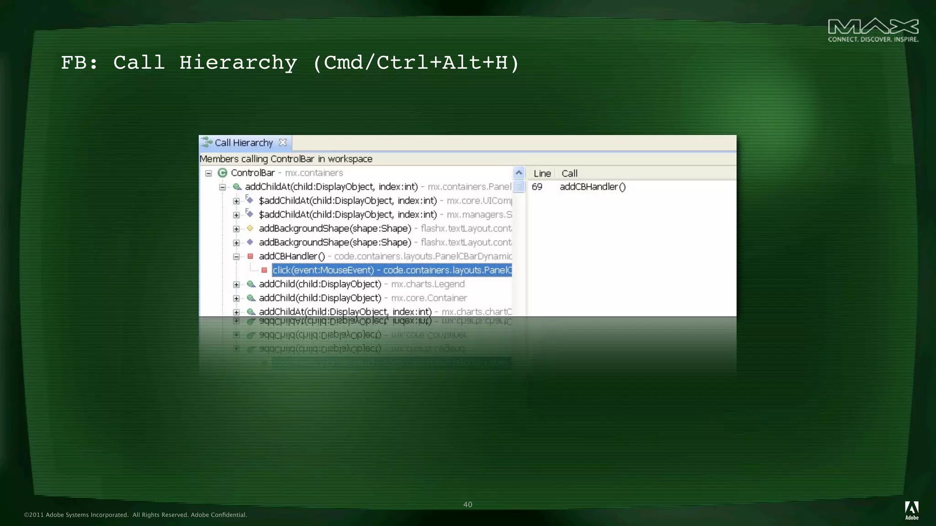Screen dimensions: 936x526
Task: Click the addChildAt mx.containers.Panel method icon
Action: pos(237,187)
